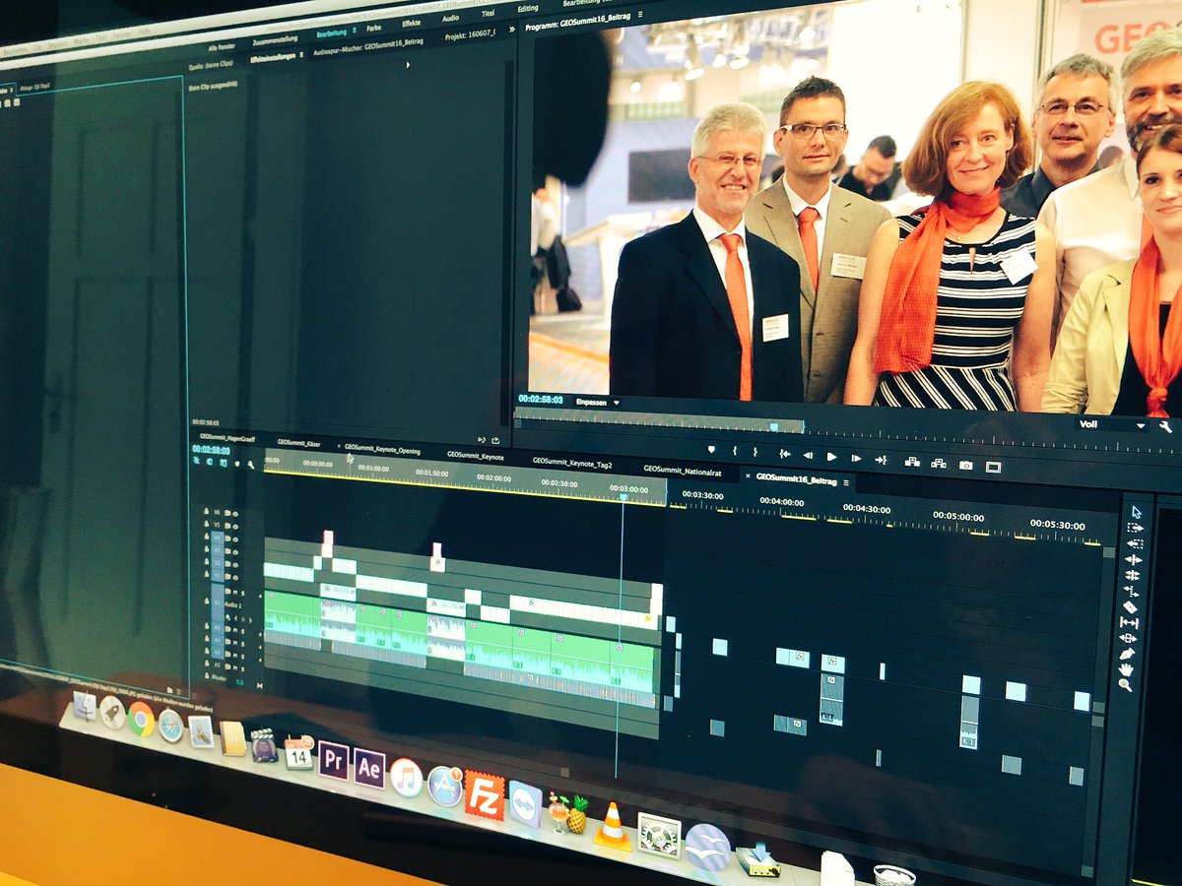Select the Slip tool
This screenshot has width=1182, height=886.
coord(1130,622)
